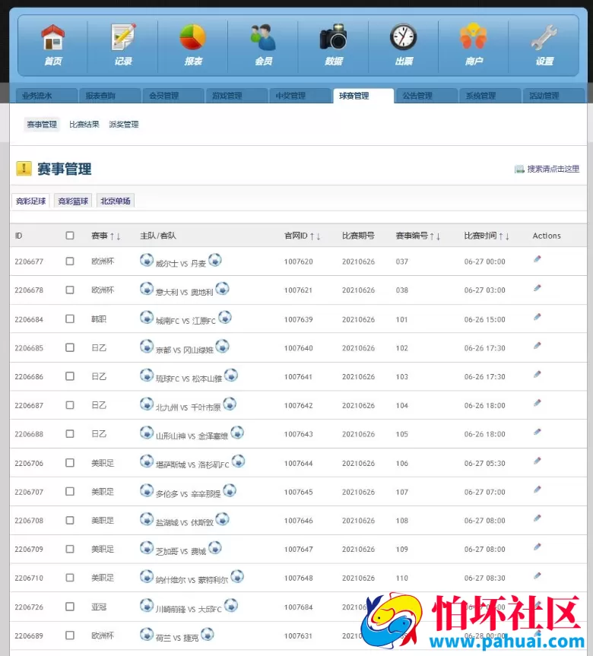Check the box for ID 2206689
Viewport: 593px width, 656px height.
click(70, 635)
